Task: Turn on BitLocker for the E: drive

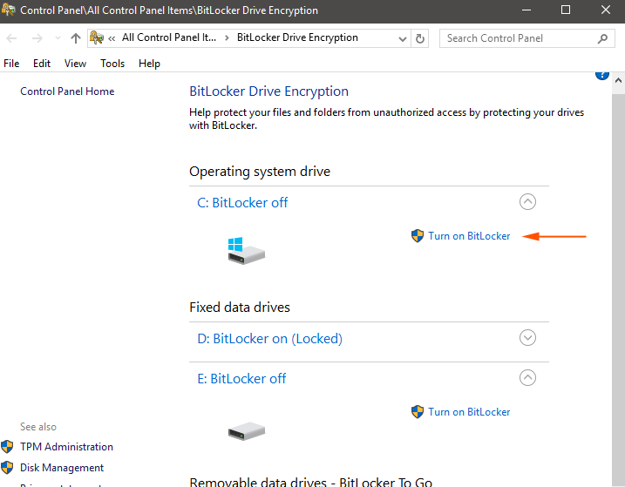Action: click(x=469, y=412)
